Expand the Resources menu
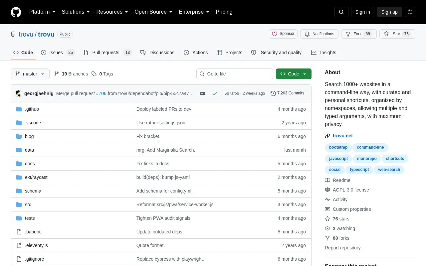This screenshot has width=426, height=266. tap(112, 12)
